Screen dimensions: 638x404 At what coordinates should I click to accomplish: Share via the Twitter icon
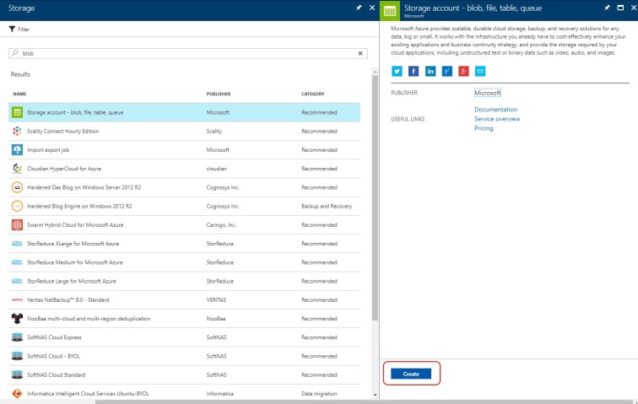[x=397, y=71]
